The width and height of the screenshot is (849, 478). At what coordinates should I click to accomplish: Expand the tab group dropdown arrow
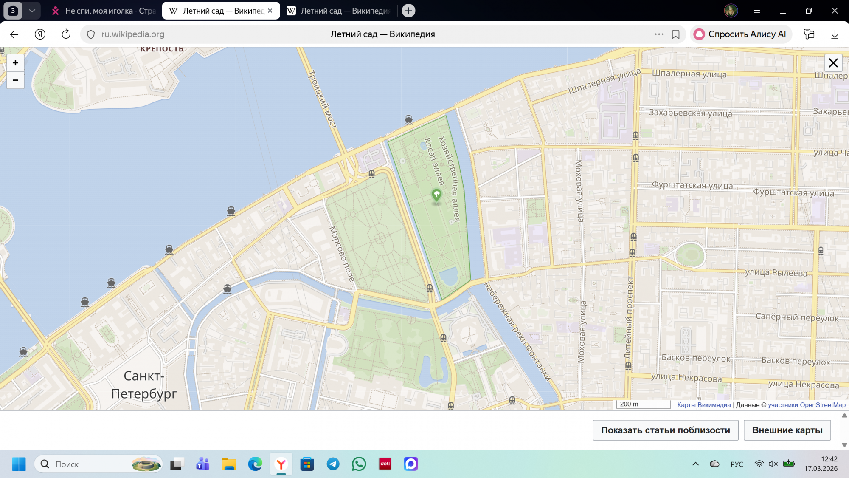(x=32, y=11)
